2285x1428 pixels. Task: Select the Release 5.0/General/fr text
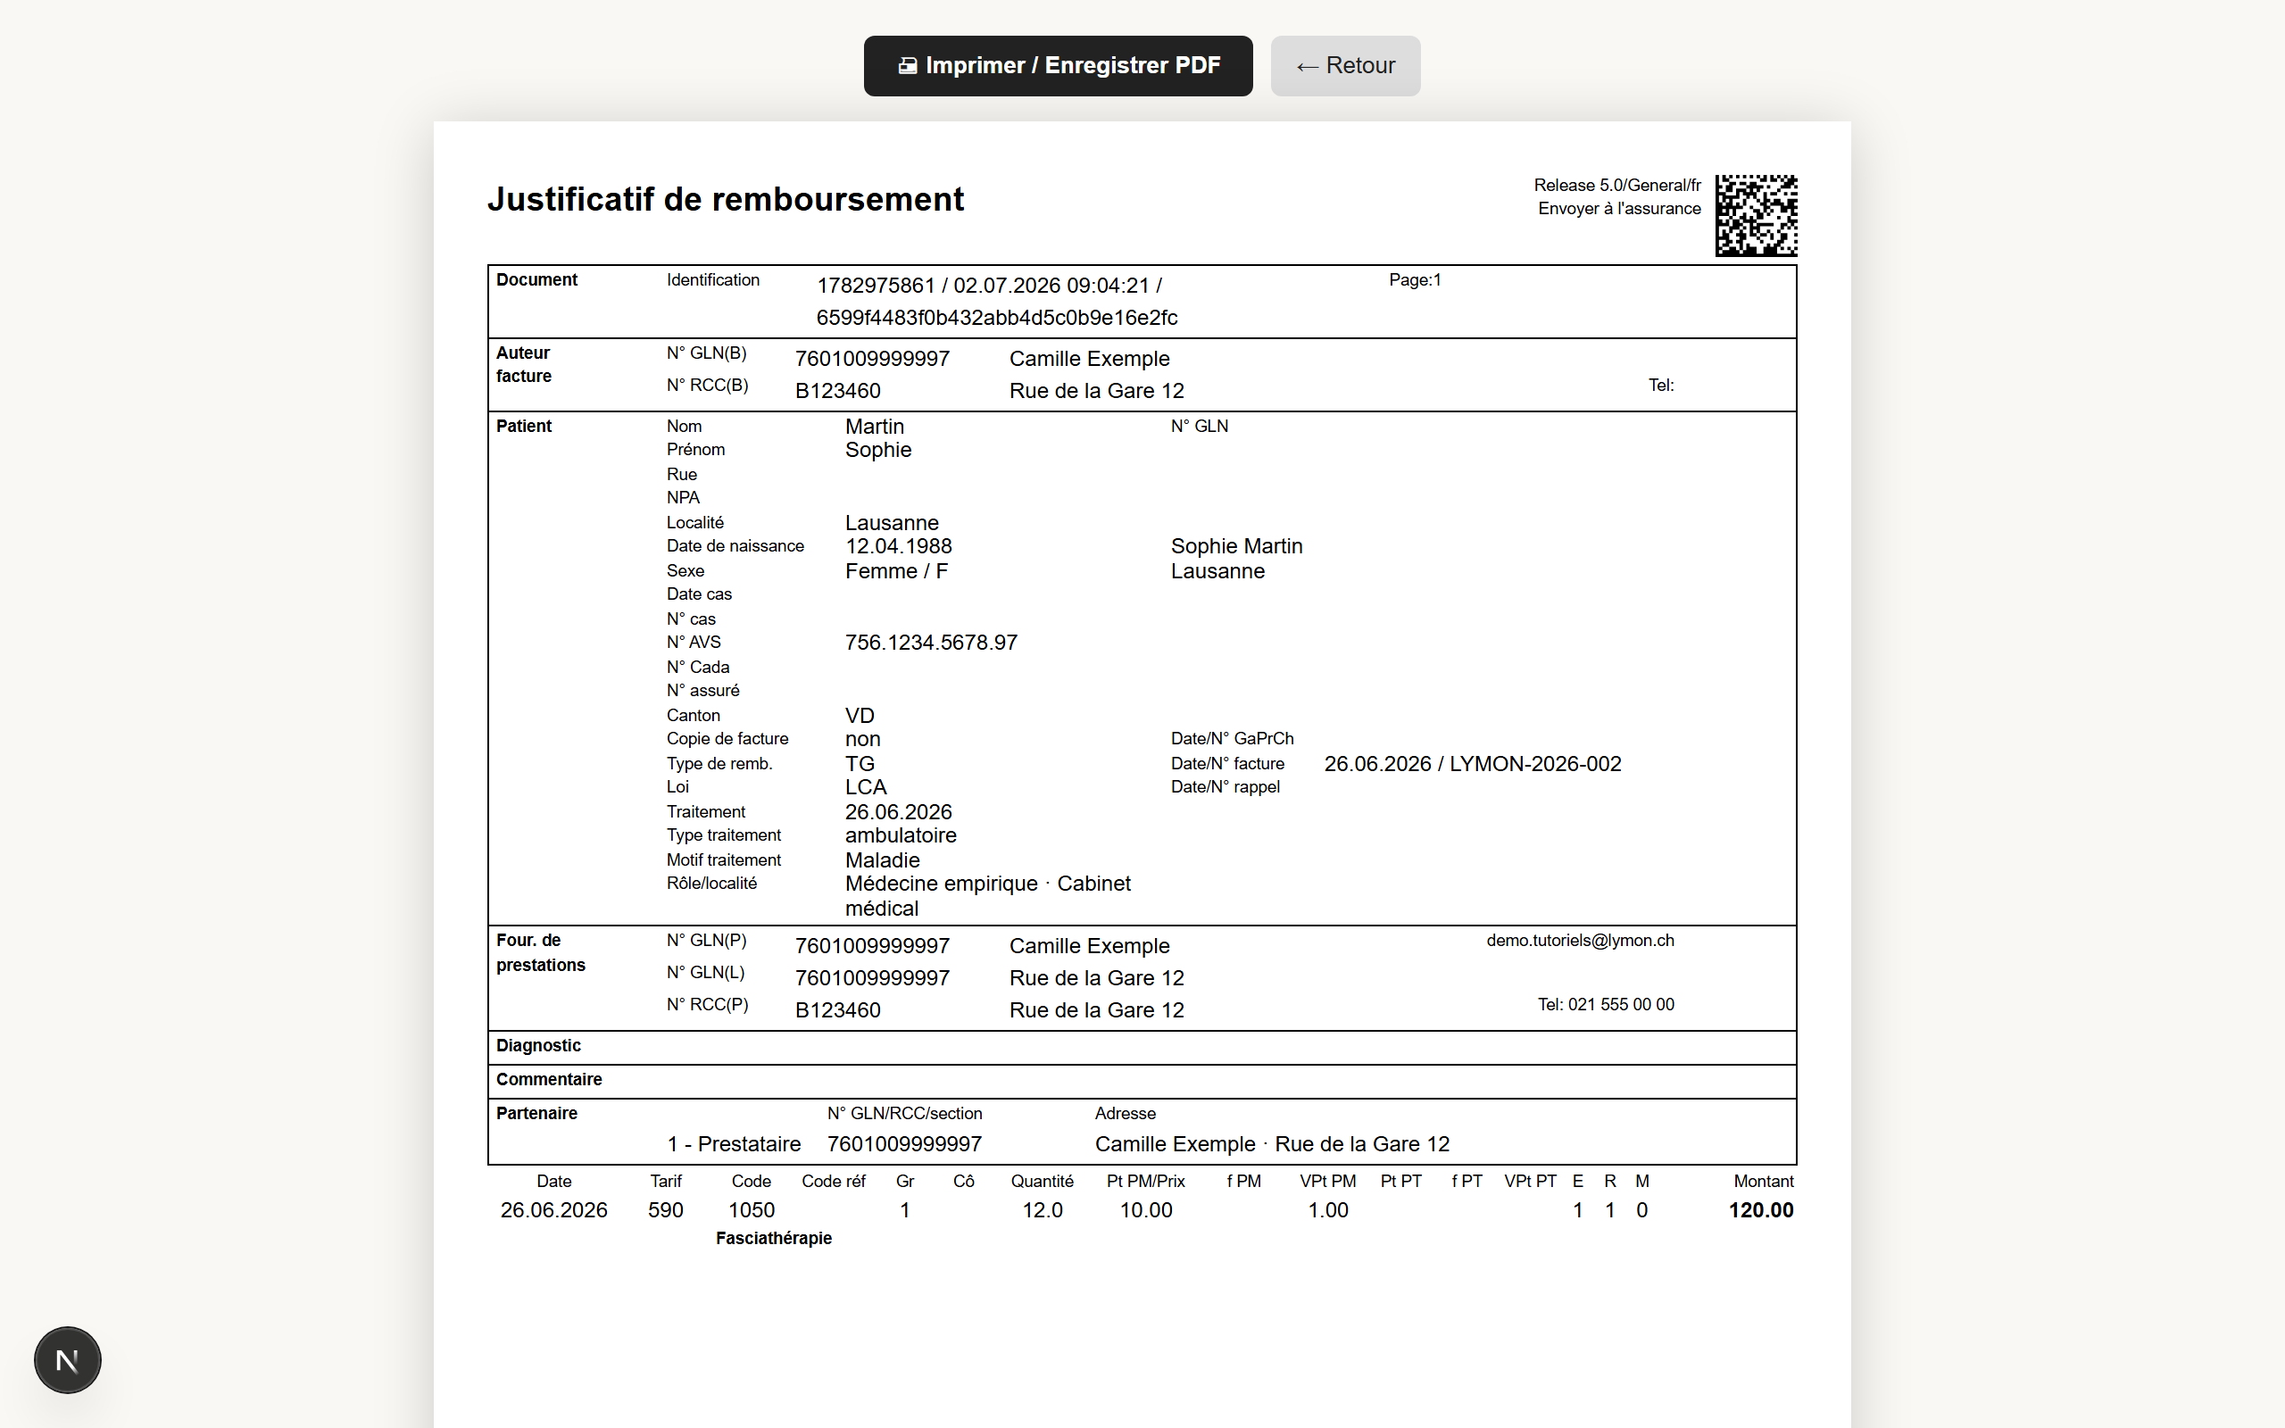[x=1617, y=185]
